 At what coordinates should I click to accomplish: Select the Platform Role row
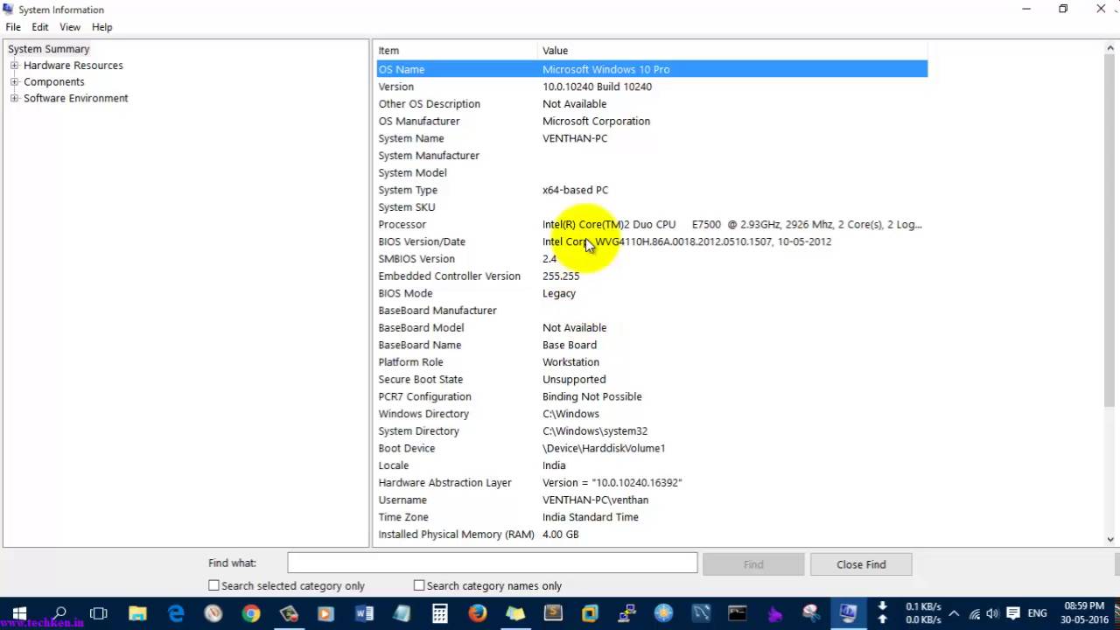(x=652, y=362)
